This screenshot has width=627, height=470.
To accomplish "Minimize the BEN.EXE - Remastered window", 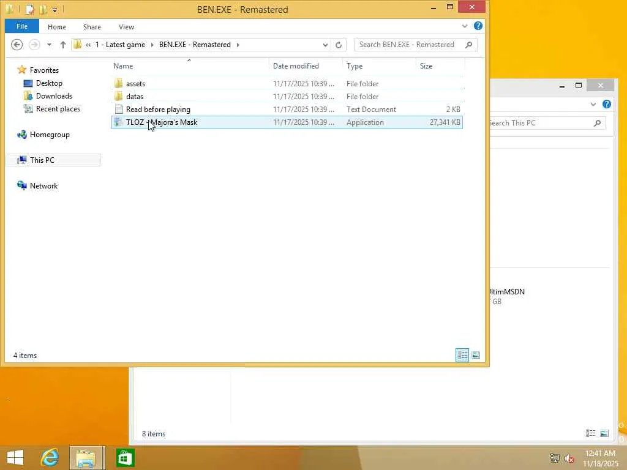I will coord(434,7).
